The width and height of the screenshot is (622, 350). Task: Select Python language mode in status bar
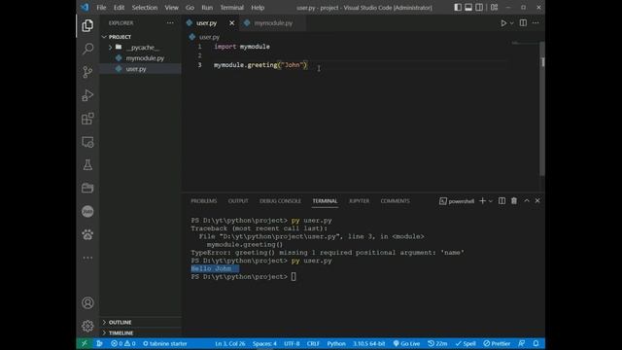336,343
